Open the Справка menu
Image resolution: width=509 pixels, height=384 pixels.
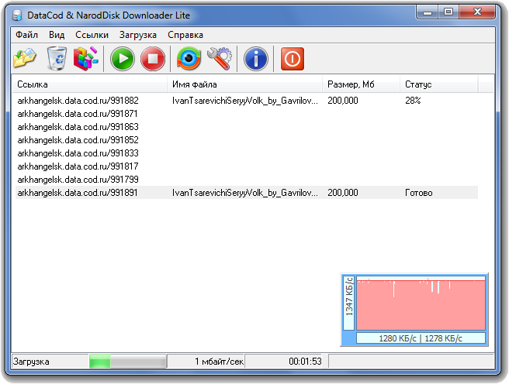185,35
